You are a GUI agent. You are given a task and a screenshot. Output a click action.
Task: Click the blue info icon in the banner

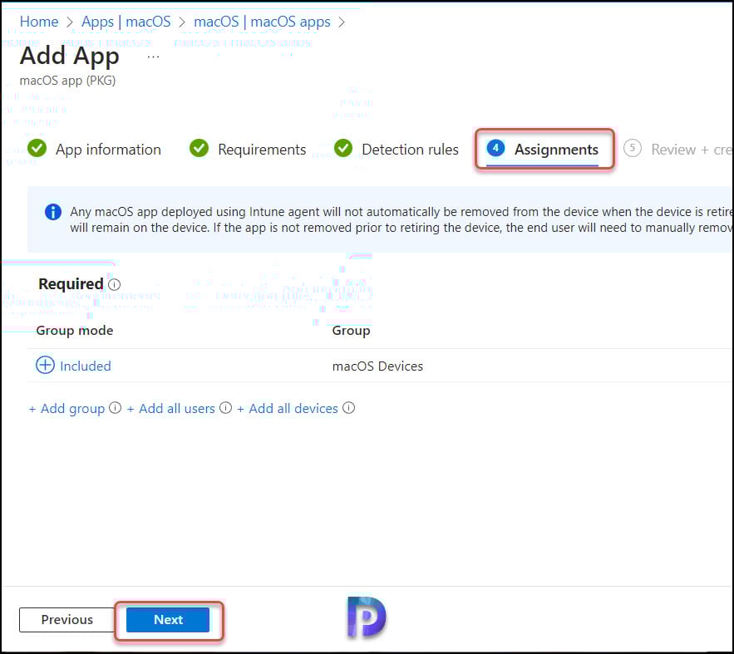point(53,212)
